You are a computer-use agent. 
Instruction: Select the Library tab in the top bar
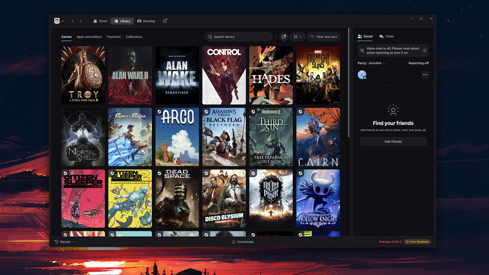(x=122, y=21)
